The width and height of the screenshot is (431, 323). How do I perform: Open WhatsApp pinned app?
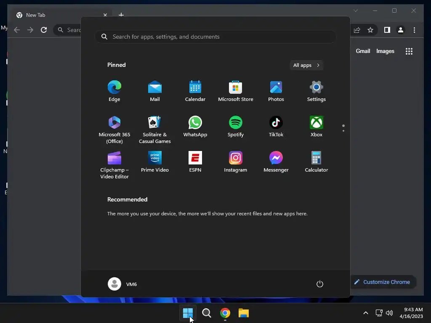point(195,126)
